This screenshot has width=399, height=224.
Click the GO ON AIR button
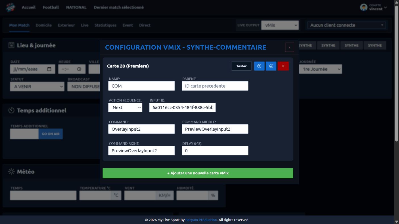coord(51,134)
